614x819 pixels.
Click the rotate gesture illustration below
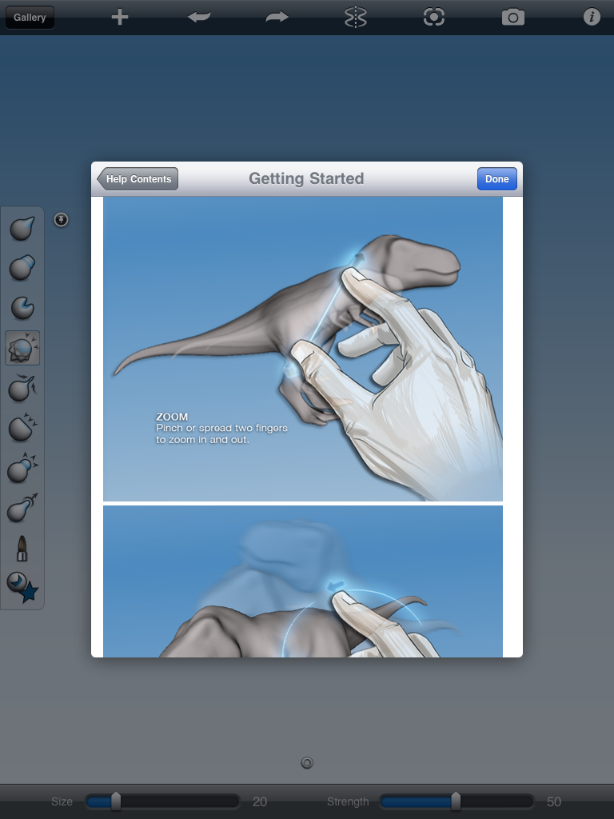tap(303, 581)
